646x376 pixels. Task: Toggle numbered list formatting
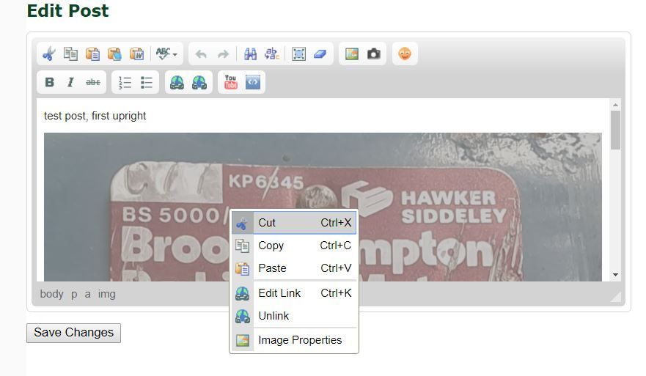(125, 82)
